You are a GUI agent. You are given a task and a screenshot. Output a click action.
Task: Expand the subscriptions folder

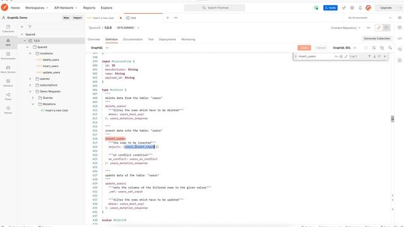(30, 85)
